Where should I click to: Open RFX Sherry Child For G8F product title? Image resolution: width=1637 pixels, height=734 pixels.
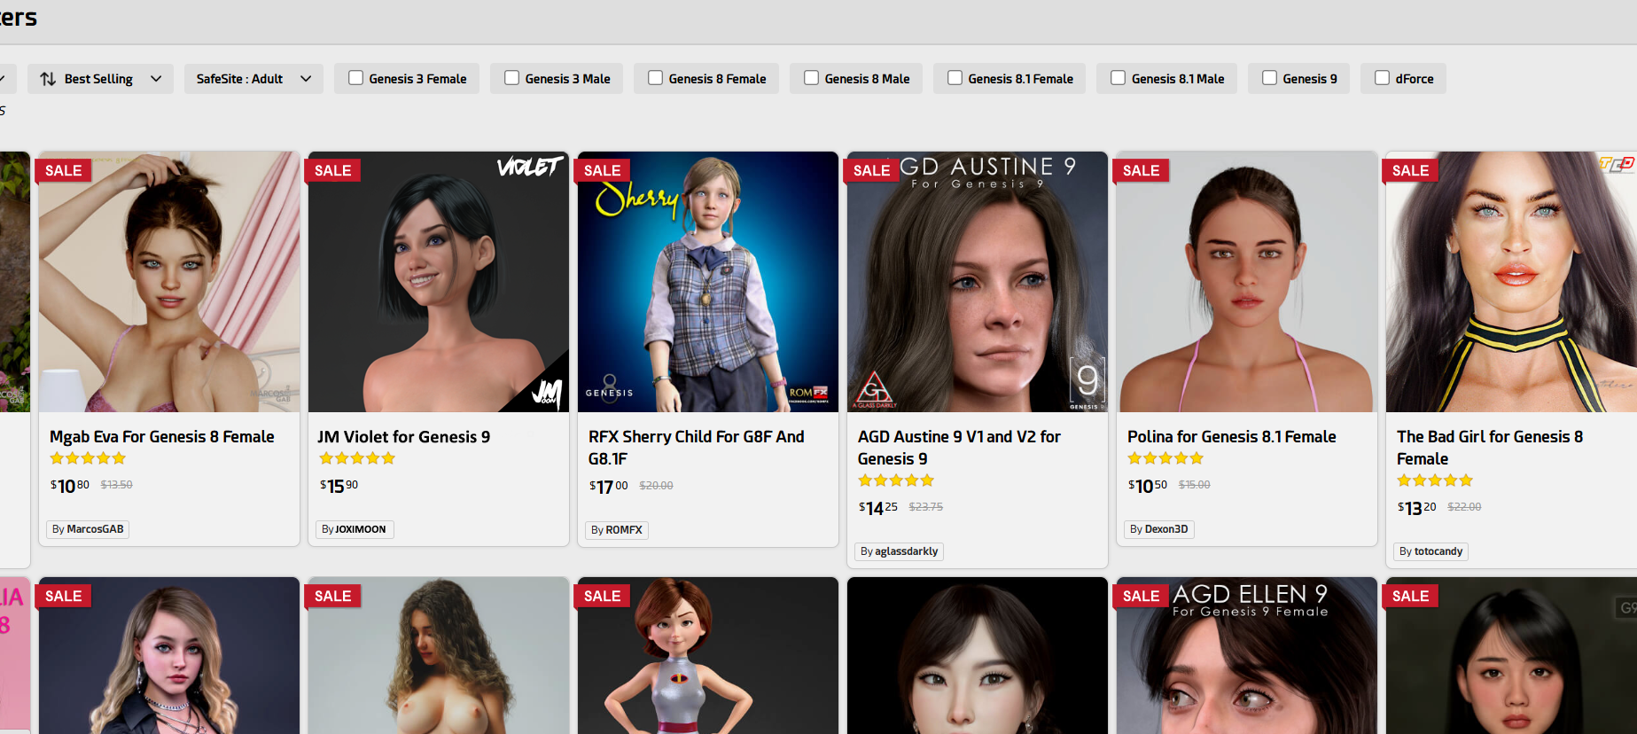coord(697,448)
